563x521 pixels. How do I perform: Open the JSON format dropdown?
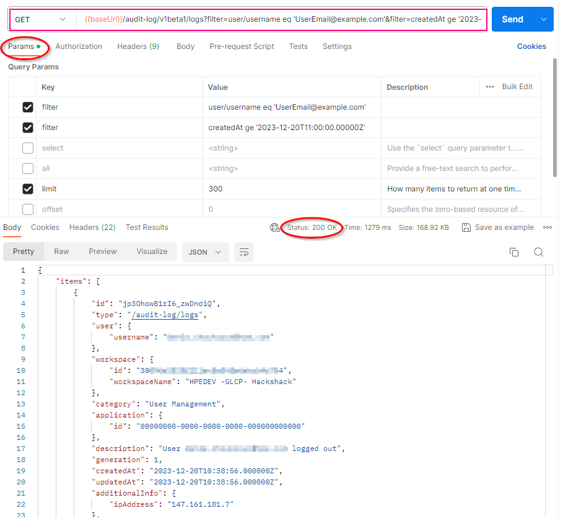pos(205,252)
